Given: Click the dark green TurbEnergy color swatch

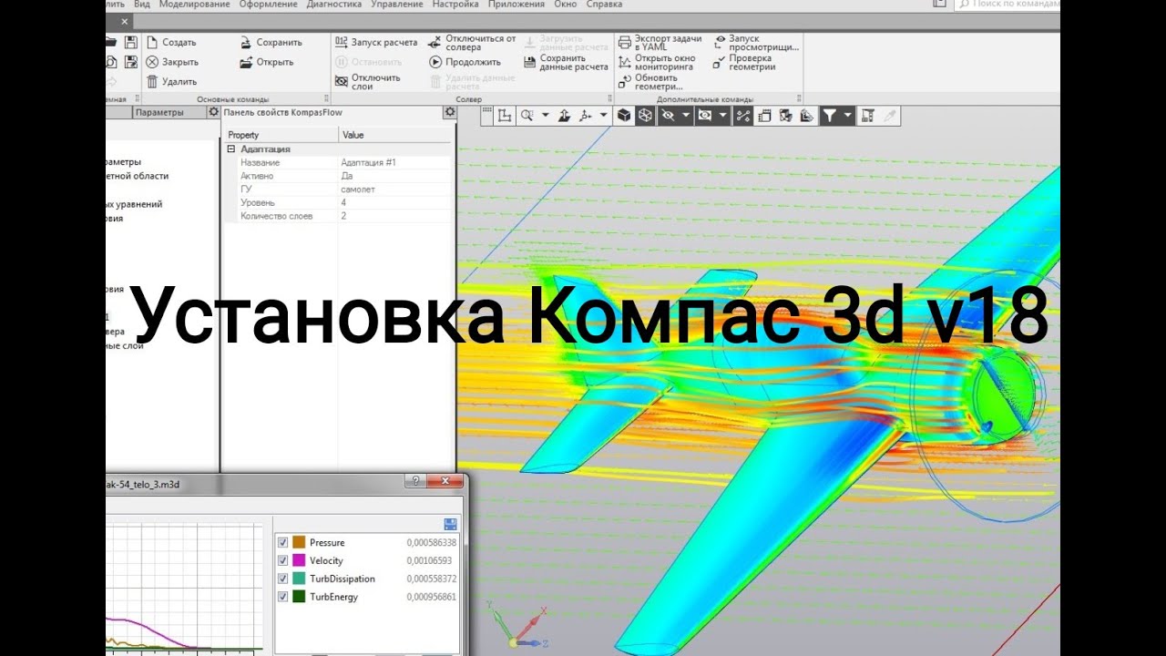Looking at the screenshot, I should coord(299,597).
